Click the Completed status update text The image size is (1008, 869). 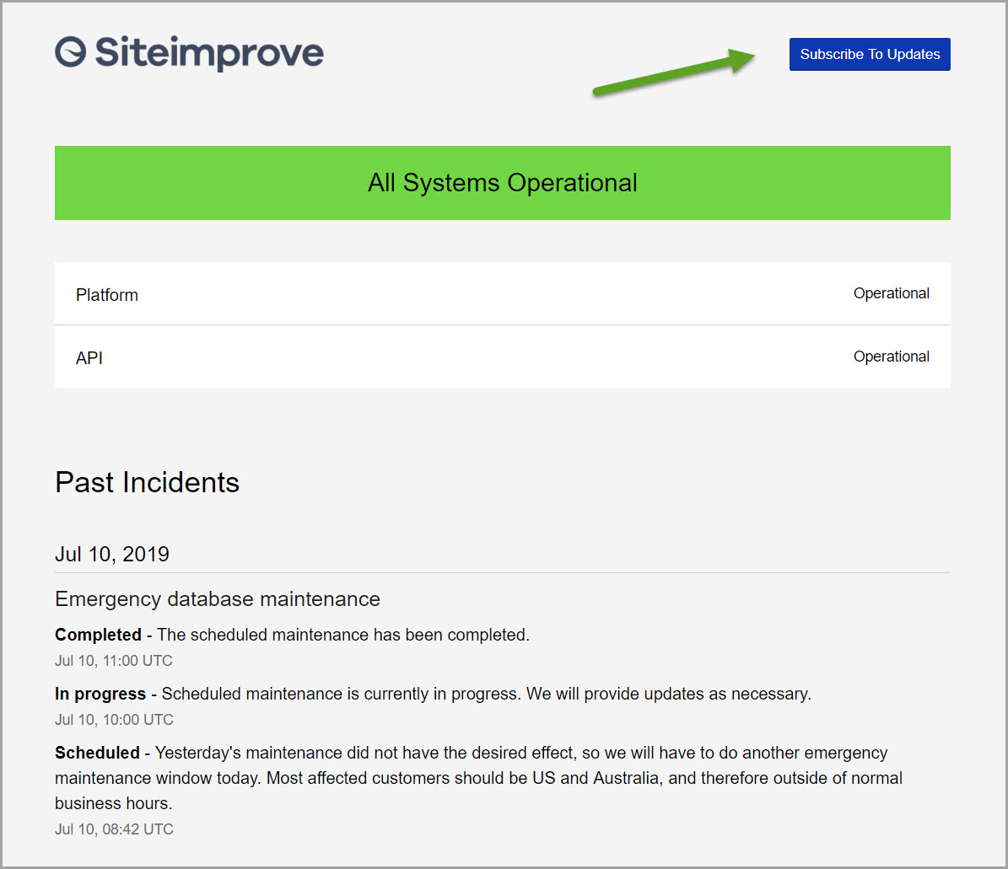[x=292, y=635]
